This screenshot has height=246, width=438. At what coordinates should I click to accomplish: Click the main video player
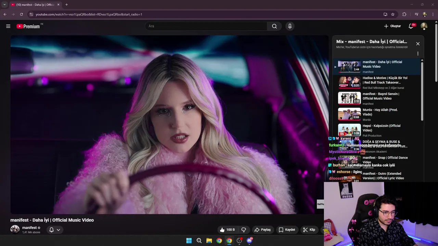tap(169, 125)
